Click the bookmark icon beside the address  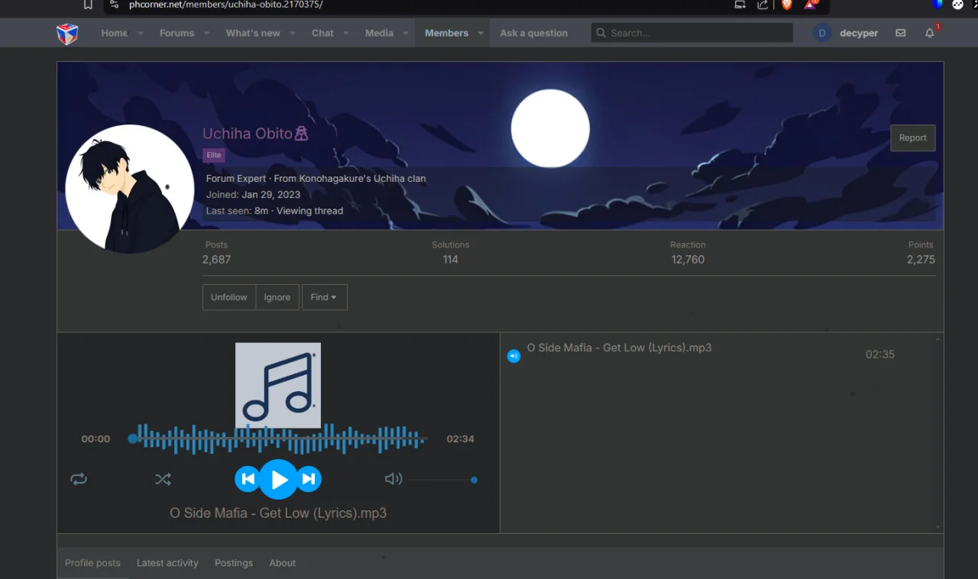click(89, 5)
